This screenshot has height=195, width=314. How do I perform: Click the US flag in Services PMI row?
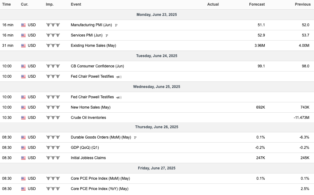pos(23,36)
